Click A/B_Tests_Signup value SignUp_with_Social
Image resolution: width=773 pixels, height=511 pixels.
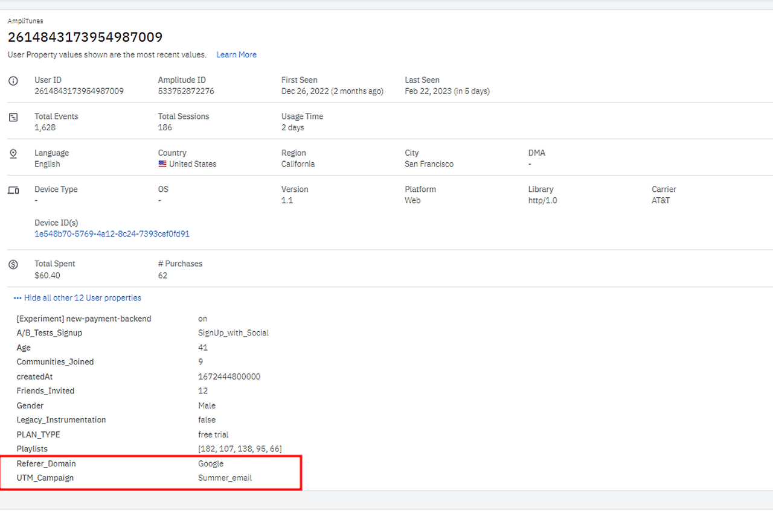233,333
